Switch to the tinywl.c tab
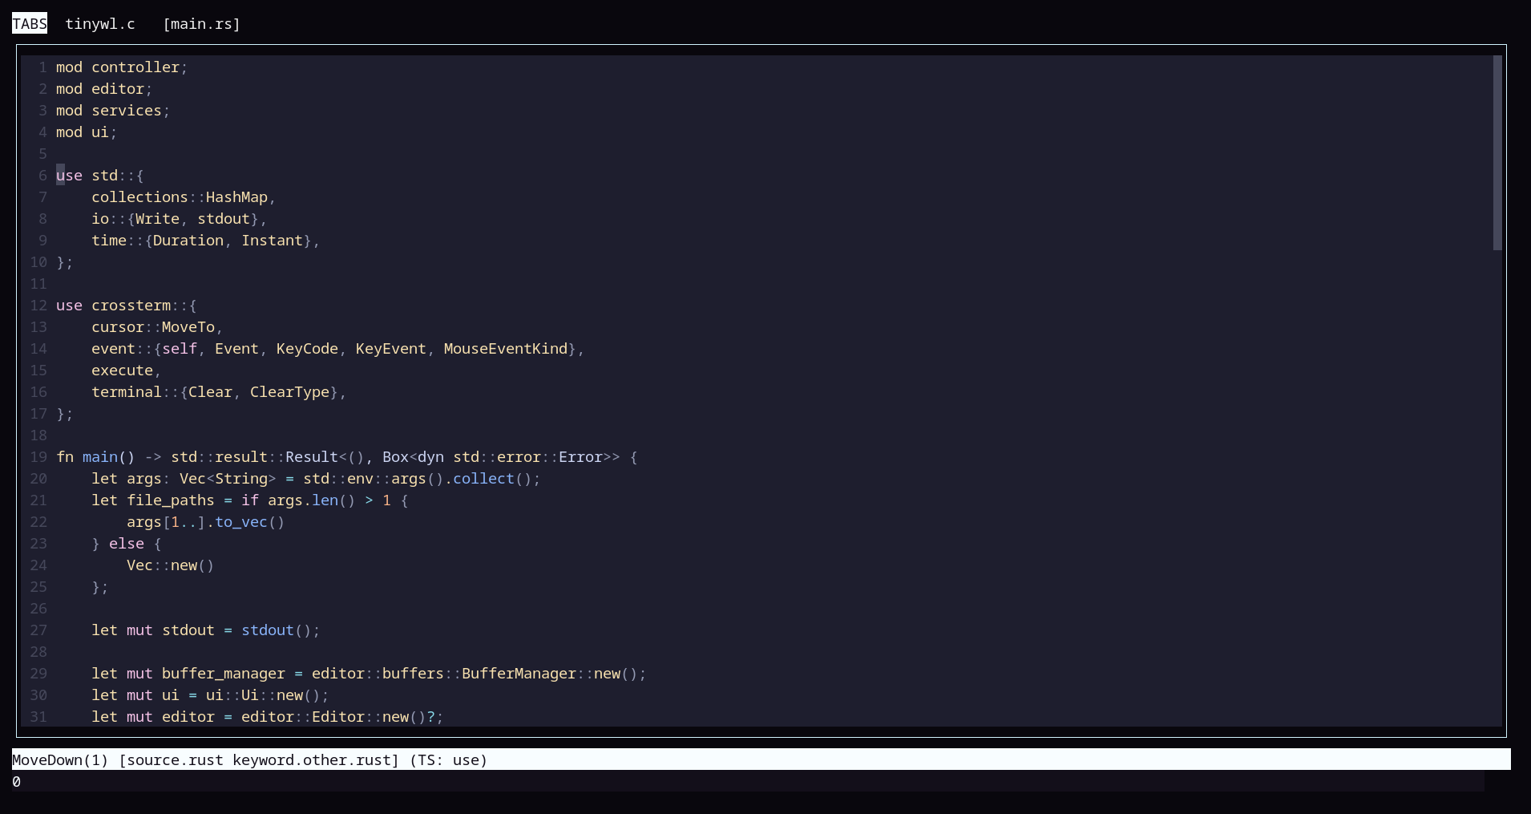The image size is (1531, 814). (x=100, y=24)
